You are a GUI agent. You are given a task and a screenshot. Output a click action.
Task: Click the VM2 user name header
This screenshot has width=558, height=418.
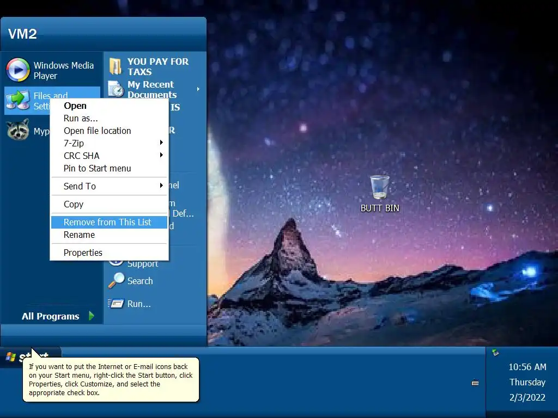point(22,34)
